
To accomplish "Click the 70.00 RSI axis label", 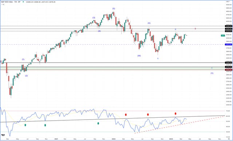I will (228, 111).
